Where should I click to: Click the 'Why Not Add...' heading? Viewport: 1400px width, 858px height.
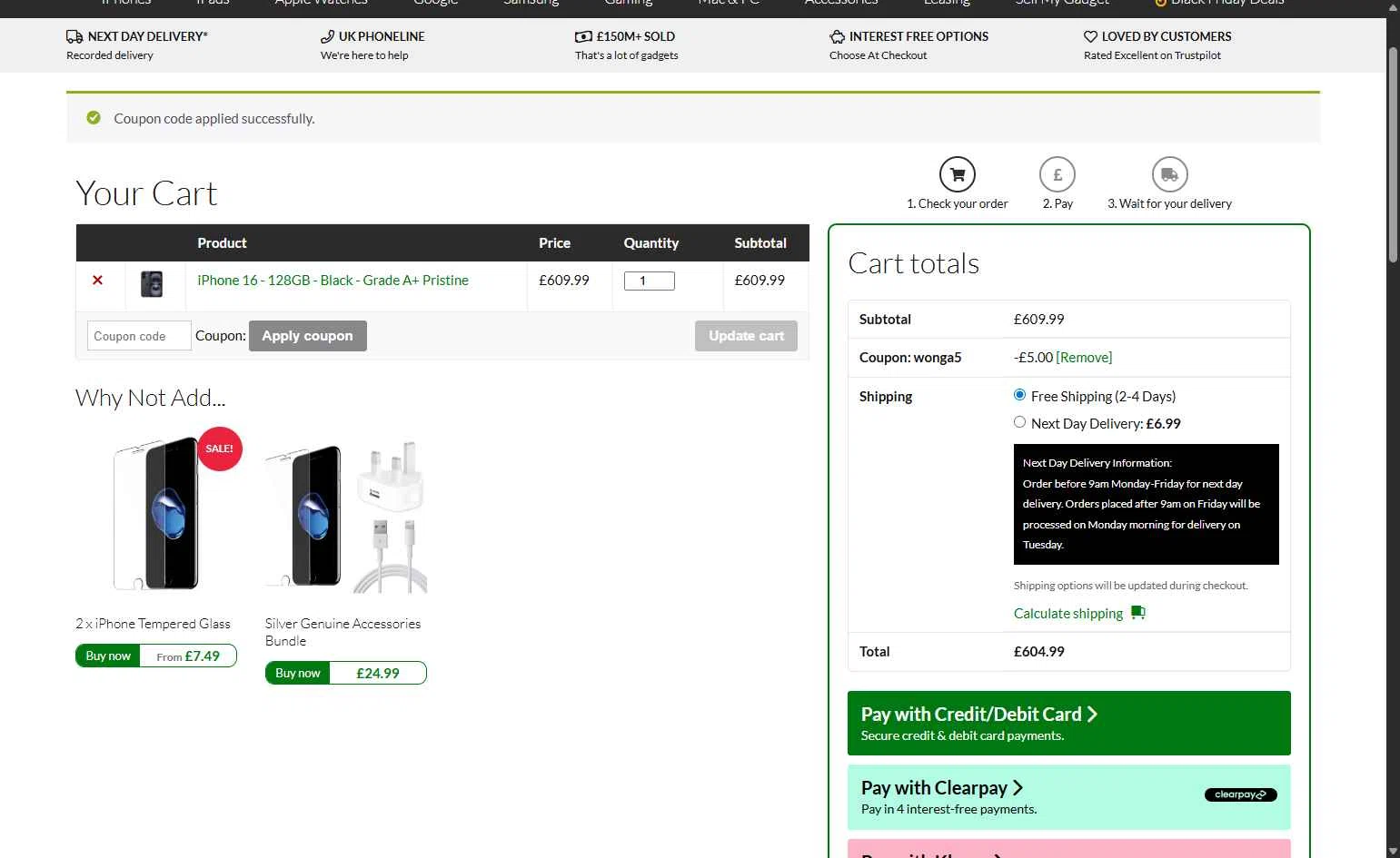151,398
